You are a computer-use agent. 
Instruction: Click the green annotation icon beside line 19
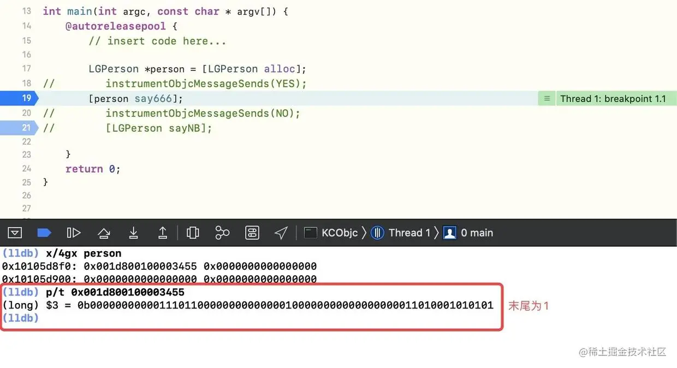(x=547, y=98)
